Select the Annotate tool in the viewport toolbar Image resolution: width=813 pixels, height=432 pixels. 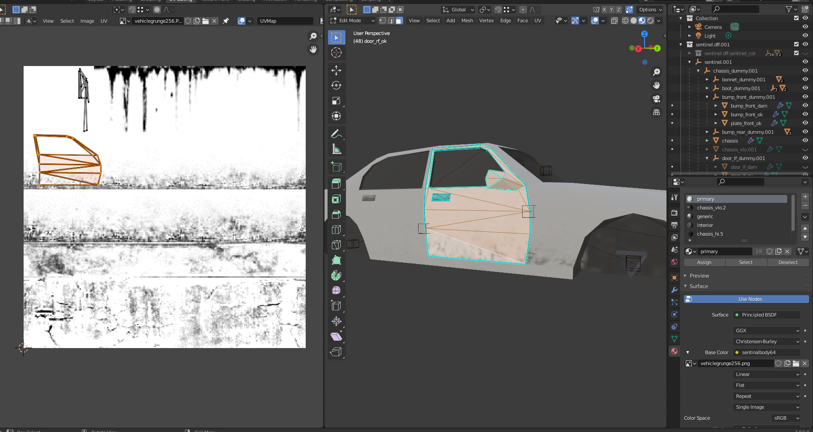pos(336,133)
